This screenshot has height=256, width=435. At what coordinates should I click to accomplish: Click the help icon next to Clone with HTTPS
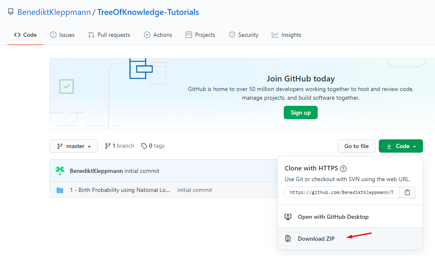[343, 169]
